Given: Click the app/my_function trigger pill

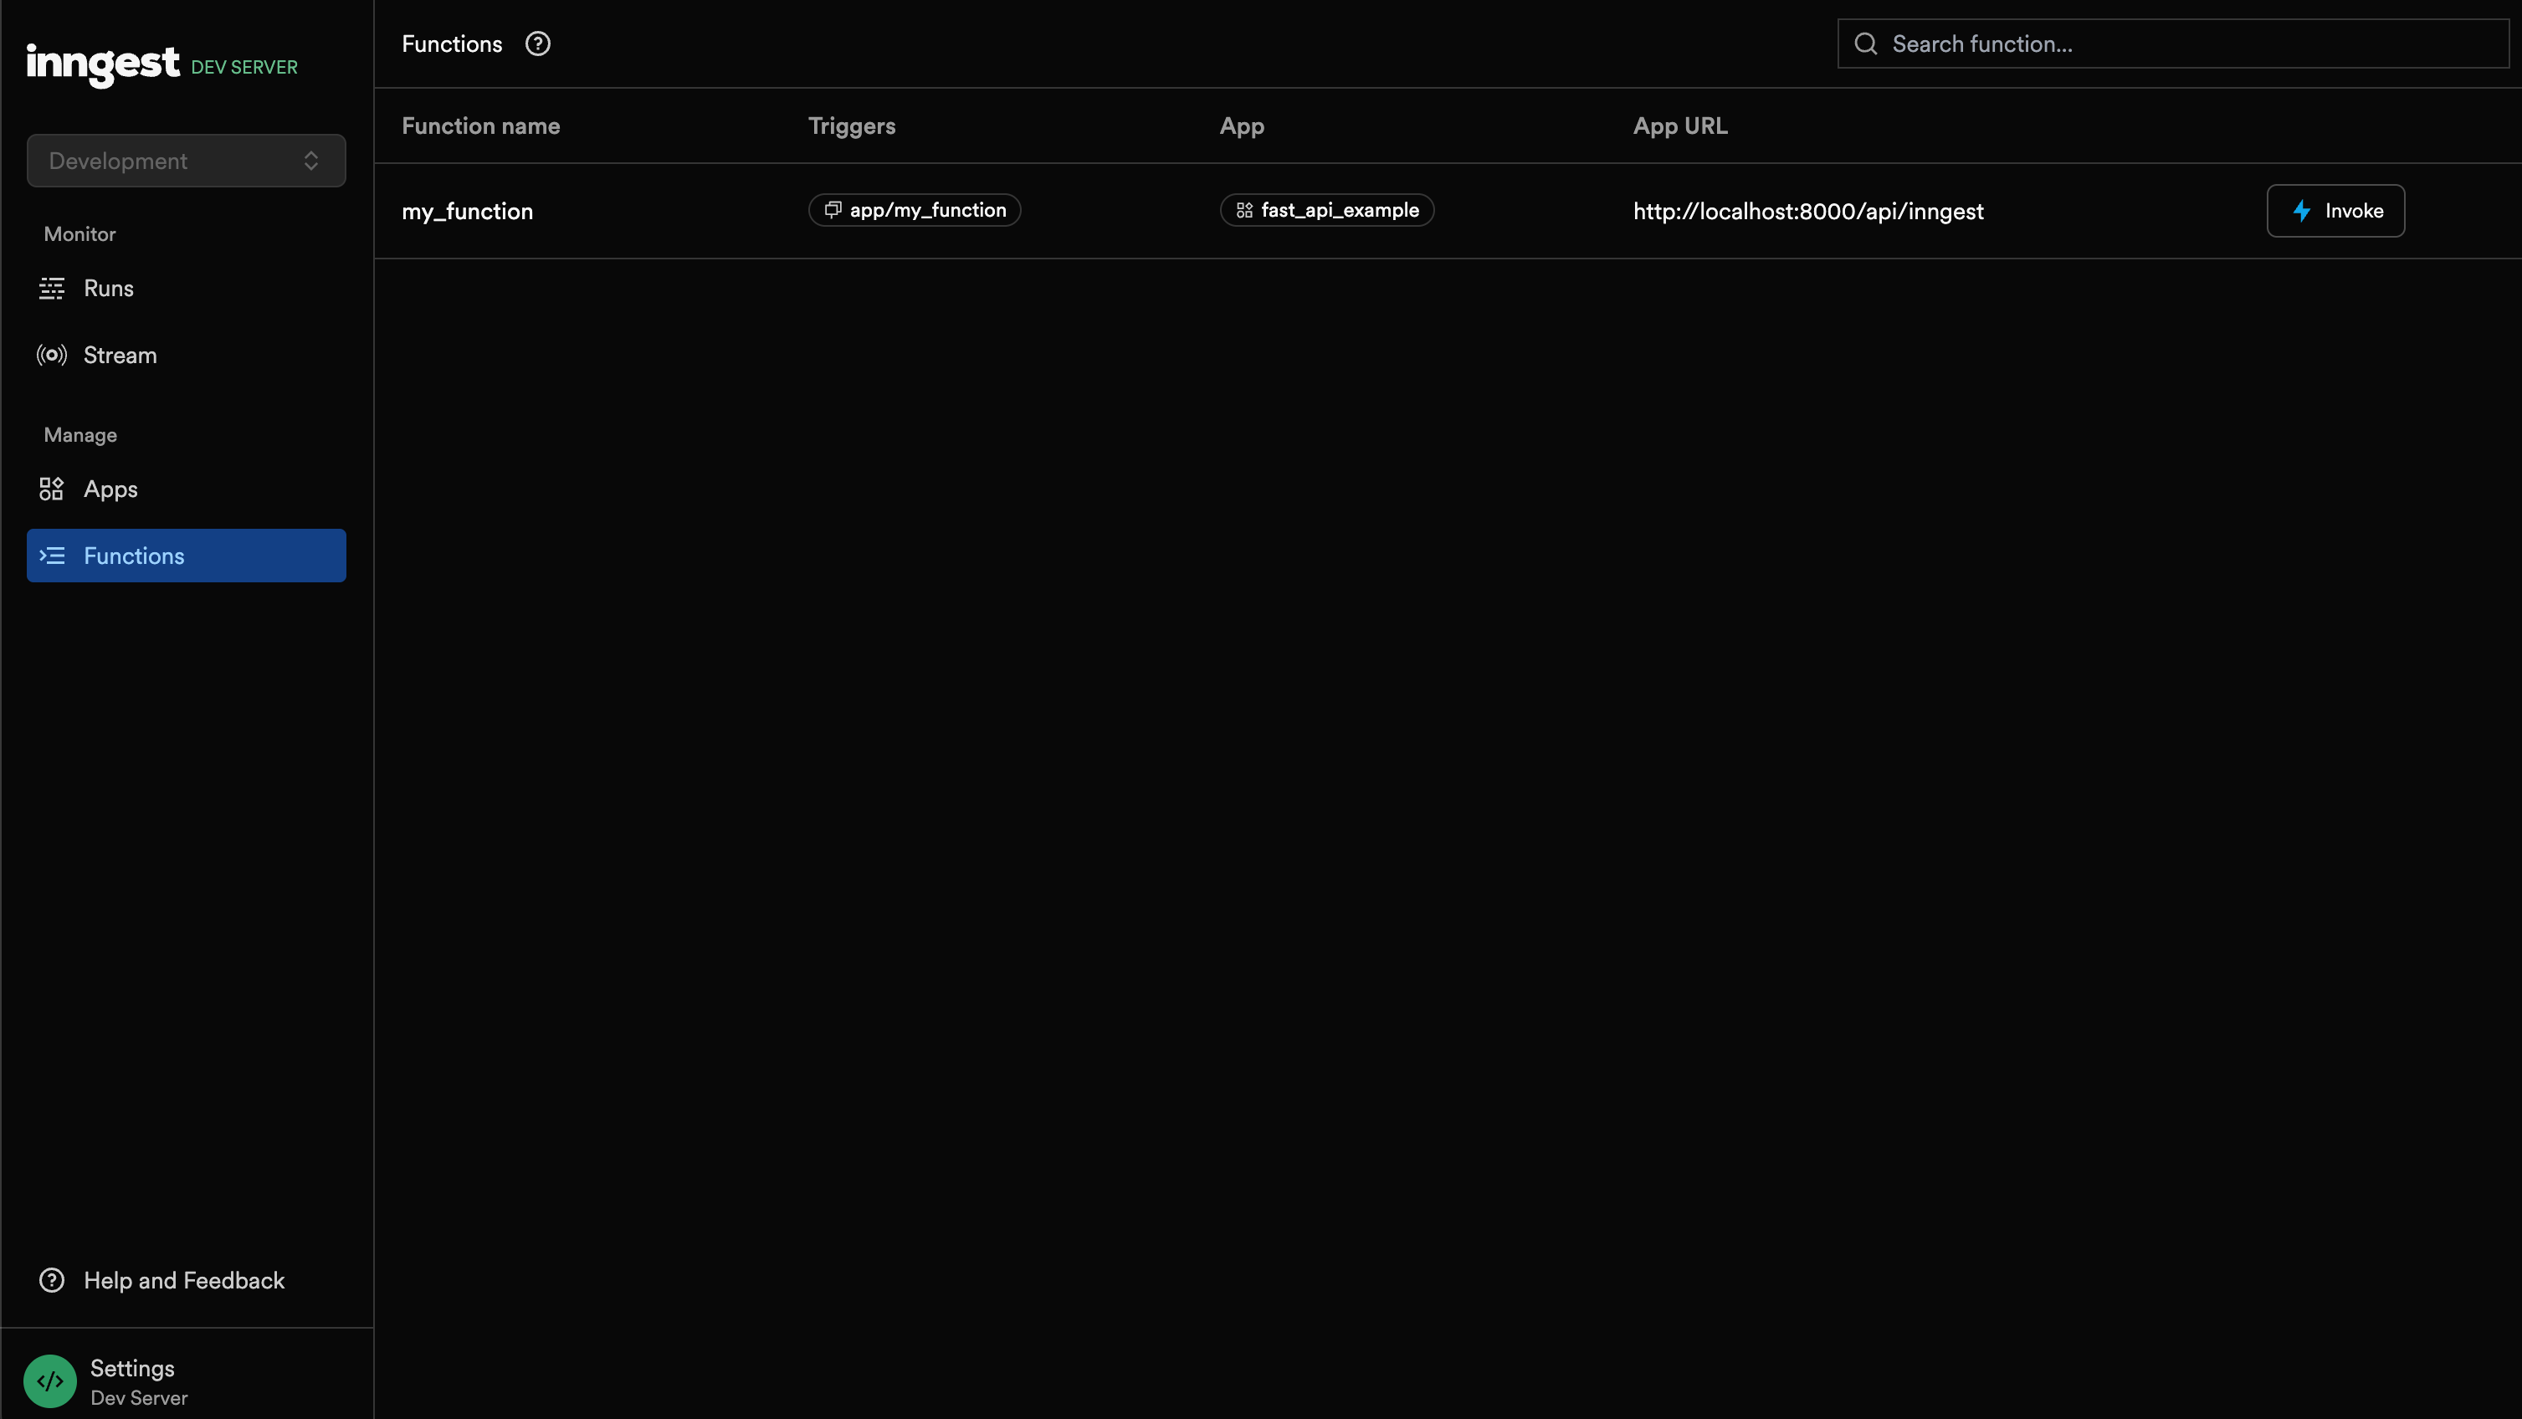Looking at the screenshot, I should coord(915,210).
